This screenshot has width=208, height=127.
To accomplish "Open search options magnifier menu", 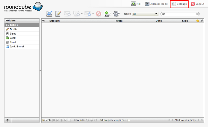I will [x=163, y=14].
